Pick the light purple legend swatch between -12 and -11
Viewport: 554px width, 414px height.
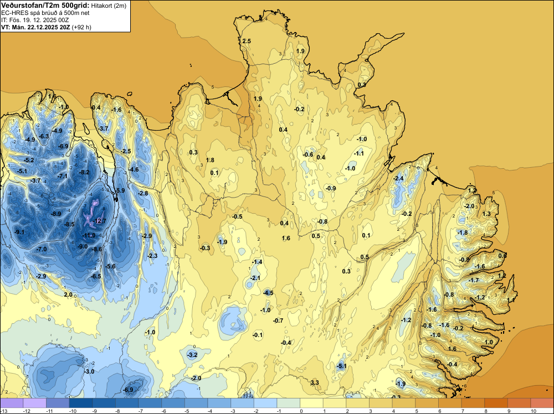point(34,403)
